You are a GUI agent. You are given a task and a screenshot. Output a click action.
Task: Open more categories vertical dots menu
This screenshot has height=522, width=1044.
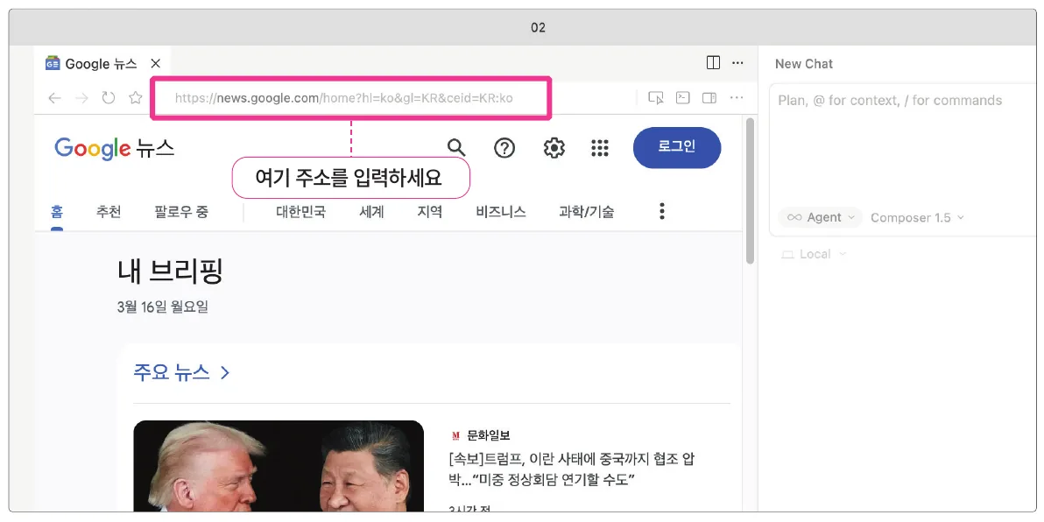click(x=662, y=211)
